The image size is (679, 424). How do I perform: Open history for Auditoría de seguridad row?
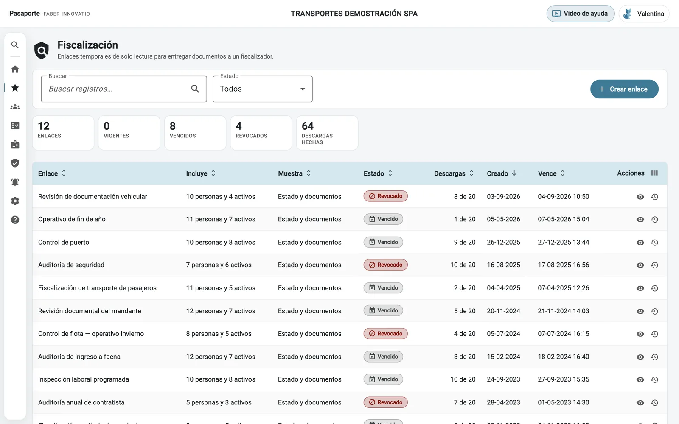pos(654,265)
